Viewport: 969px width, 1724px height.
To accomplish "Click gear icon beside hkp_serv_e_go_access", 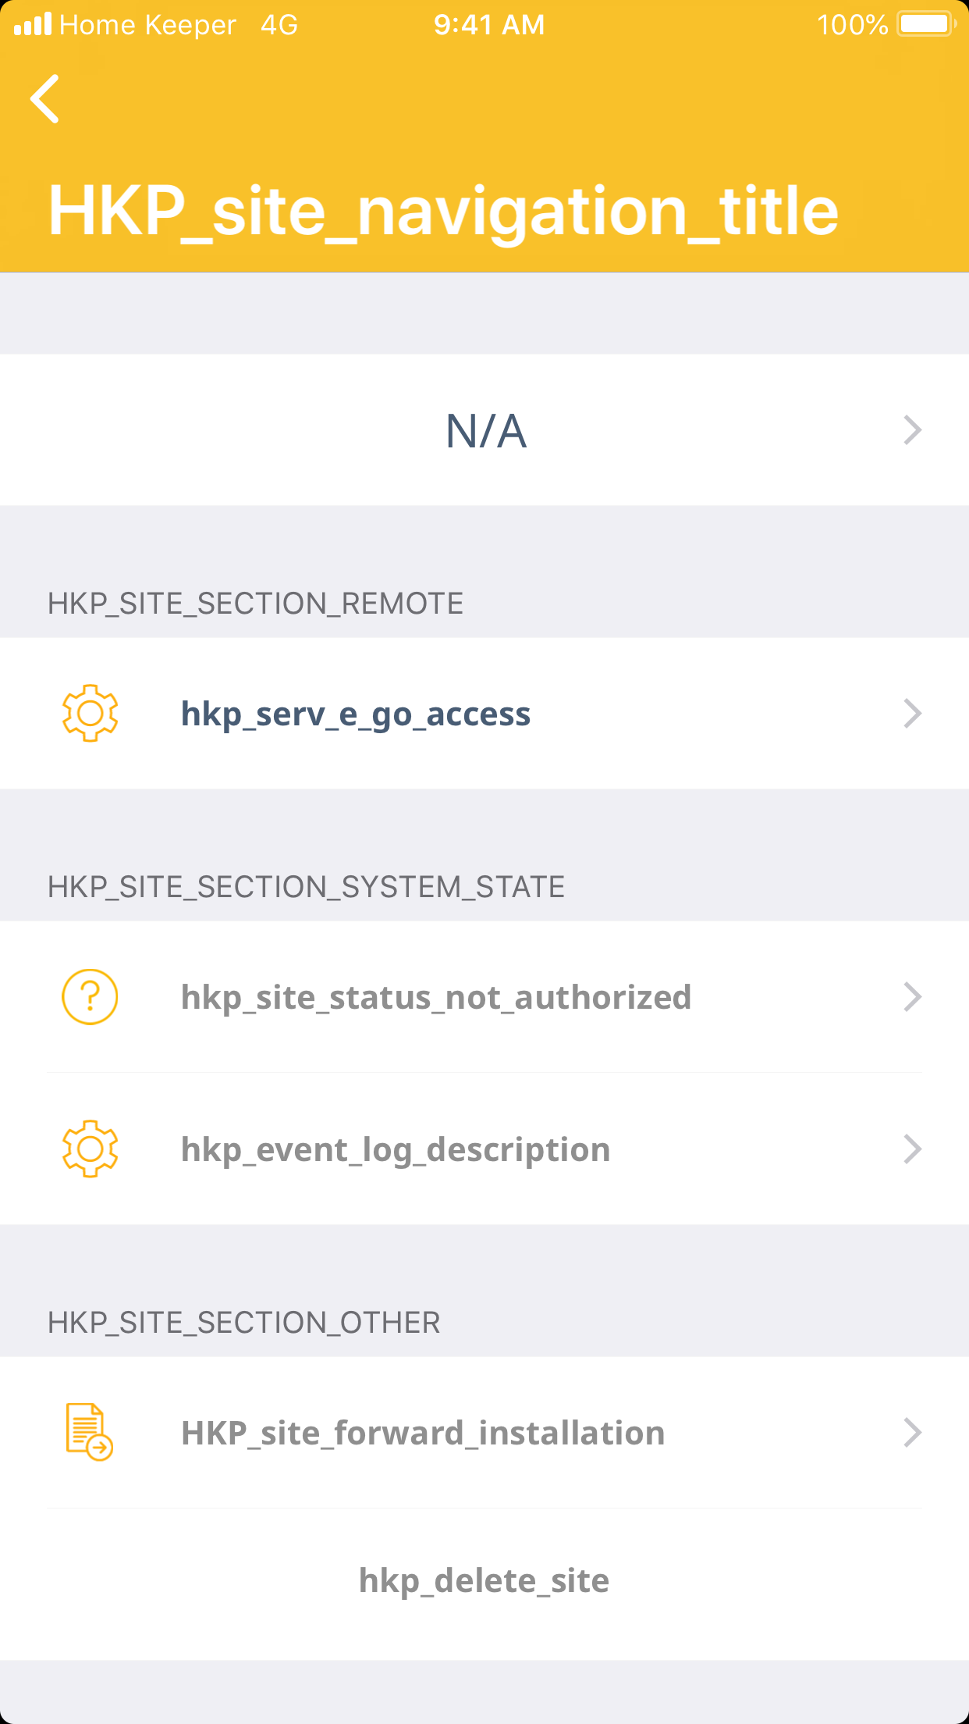I will (91, 713).
